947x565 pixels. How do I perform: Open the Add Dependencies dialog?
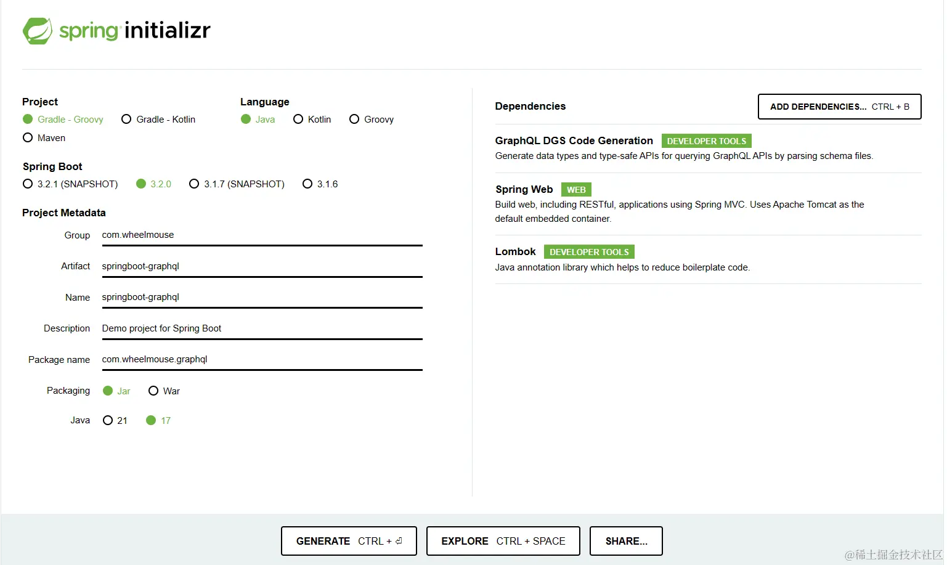[x=839, y=107]
